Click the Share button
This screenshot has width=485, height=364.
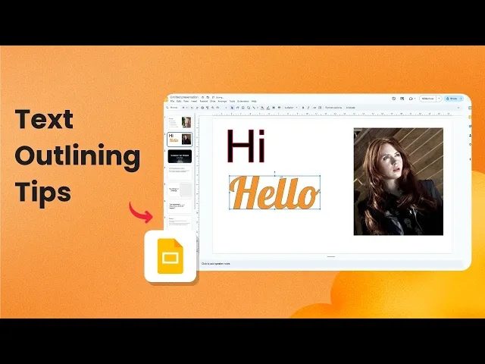tap(453, 99)
